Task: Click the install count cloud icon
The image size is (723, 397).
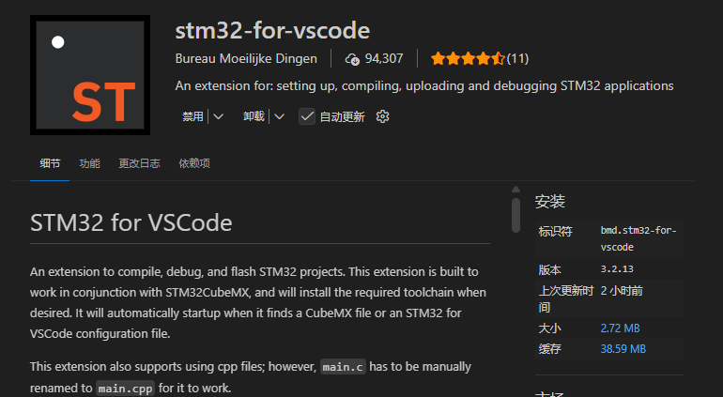Action: 352,58
